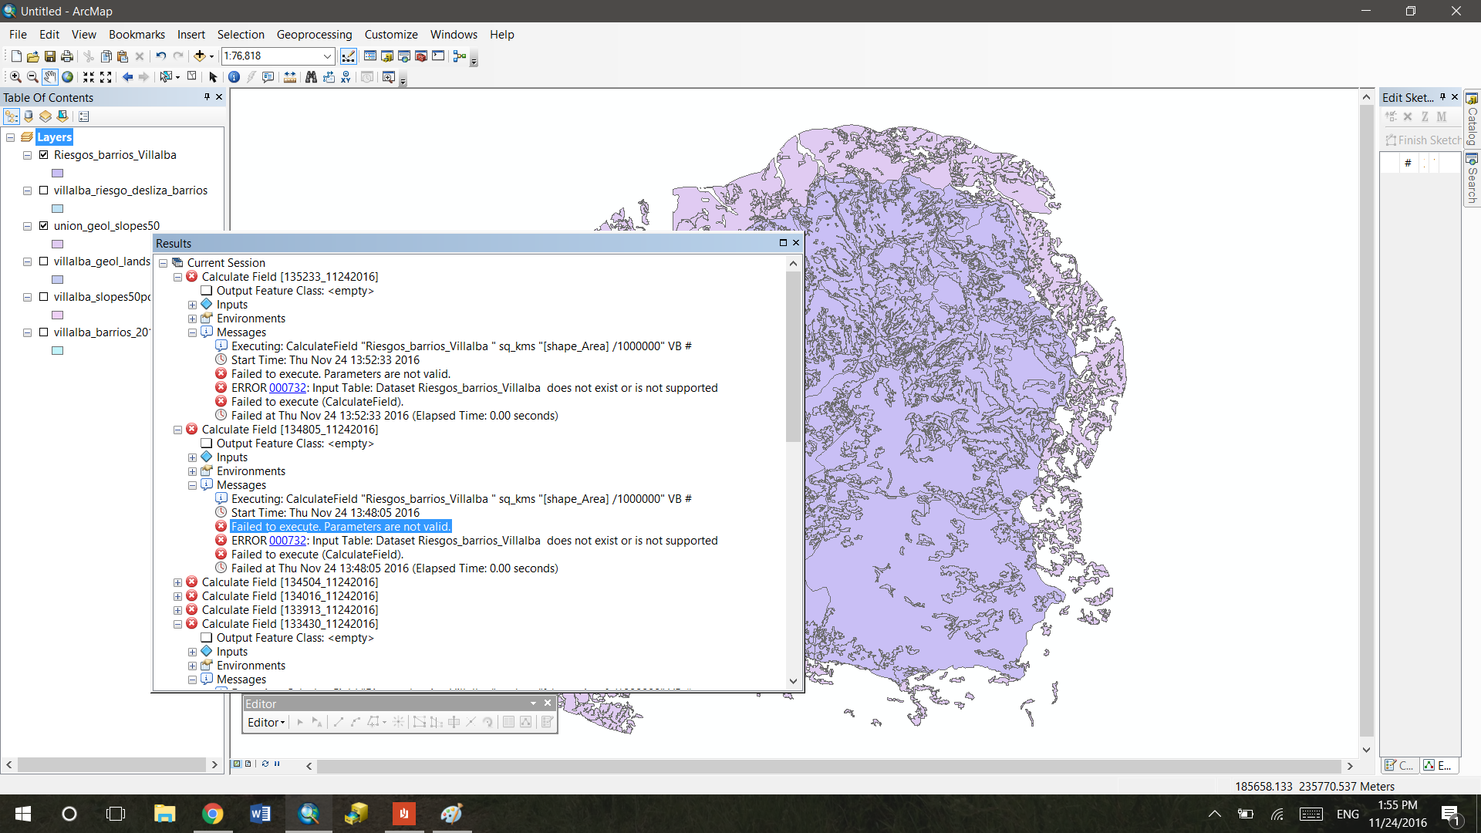Viewport: 1481px width, 833px height.
Task: Open second ERROR 000732 help link
Action: (288, 541)
